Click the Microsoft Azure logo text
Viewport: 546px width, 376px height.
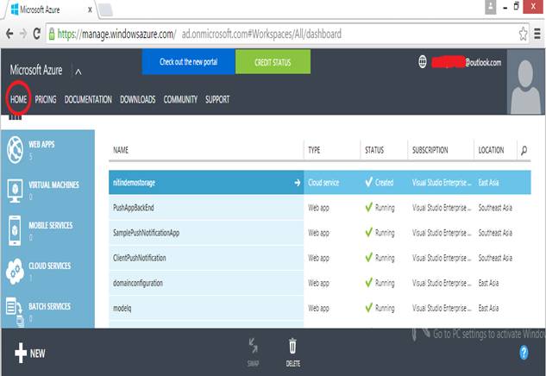[x=36, y=70]
